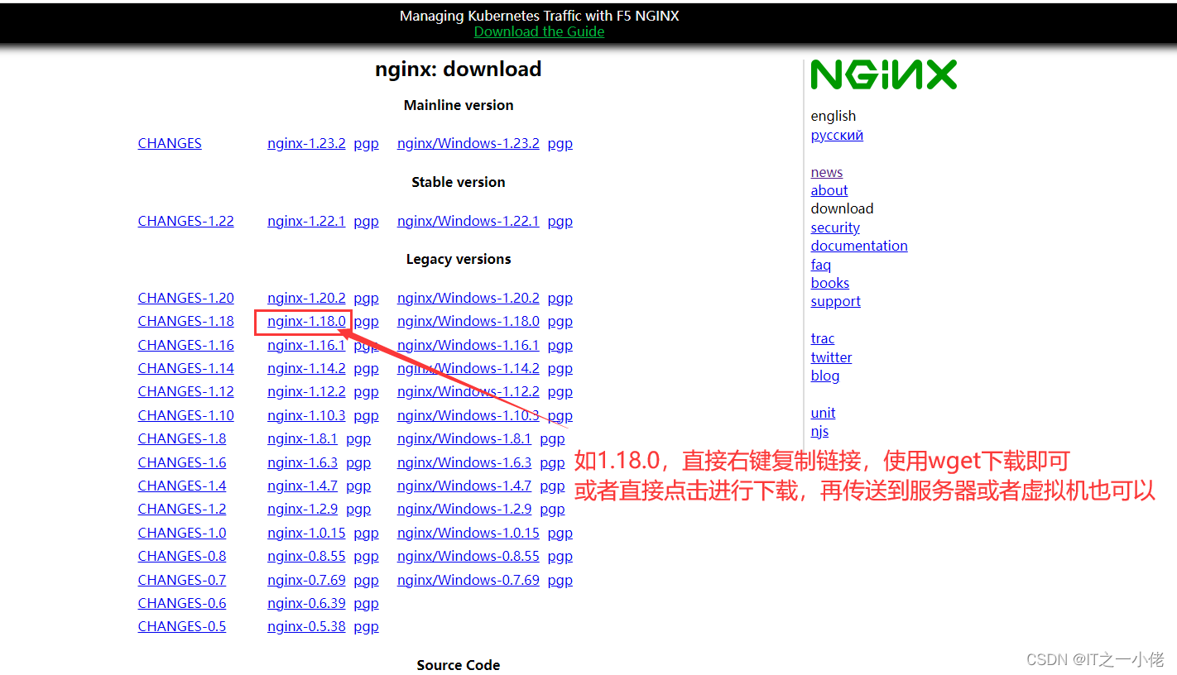
Task: Click the NGINX logo image
Action: tap(883, 74)
